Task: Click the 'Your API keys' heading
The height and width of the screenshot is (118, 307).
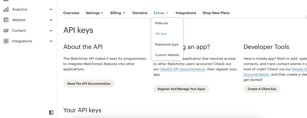Action: 82,110
